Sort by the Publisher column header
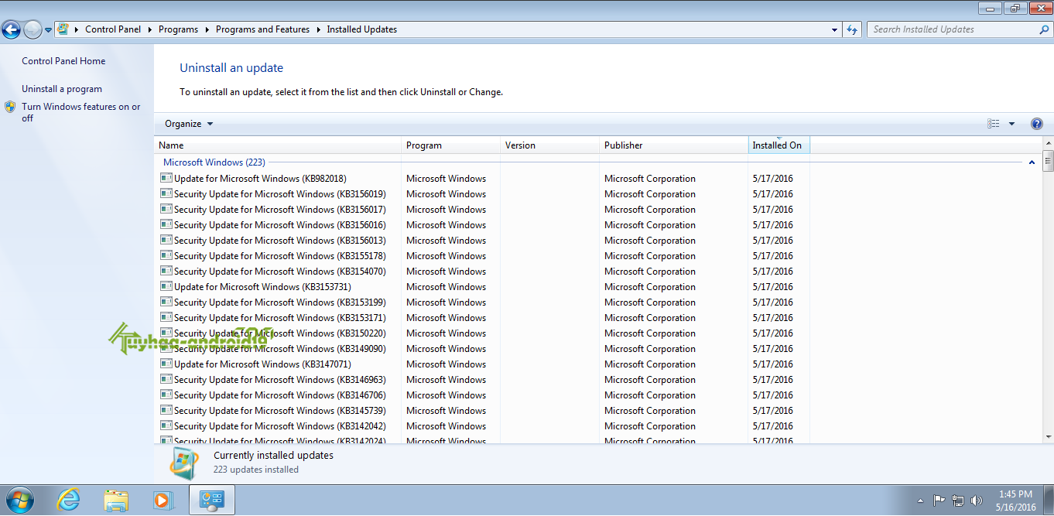The height and width of the screenshot is (516, 1054). coord(674,145)
